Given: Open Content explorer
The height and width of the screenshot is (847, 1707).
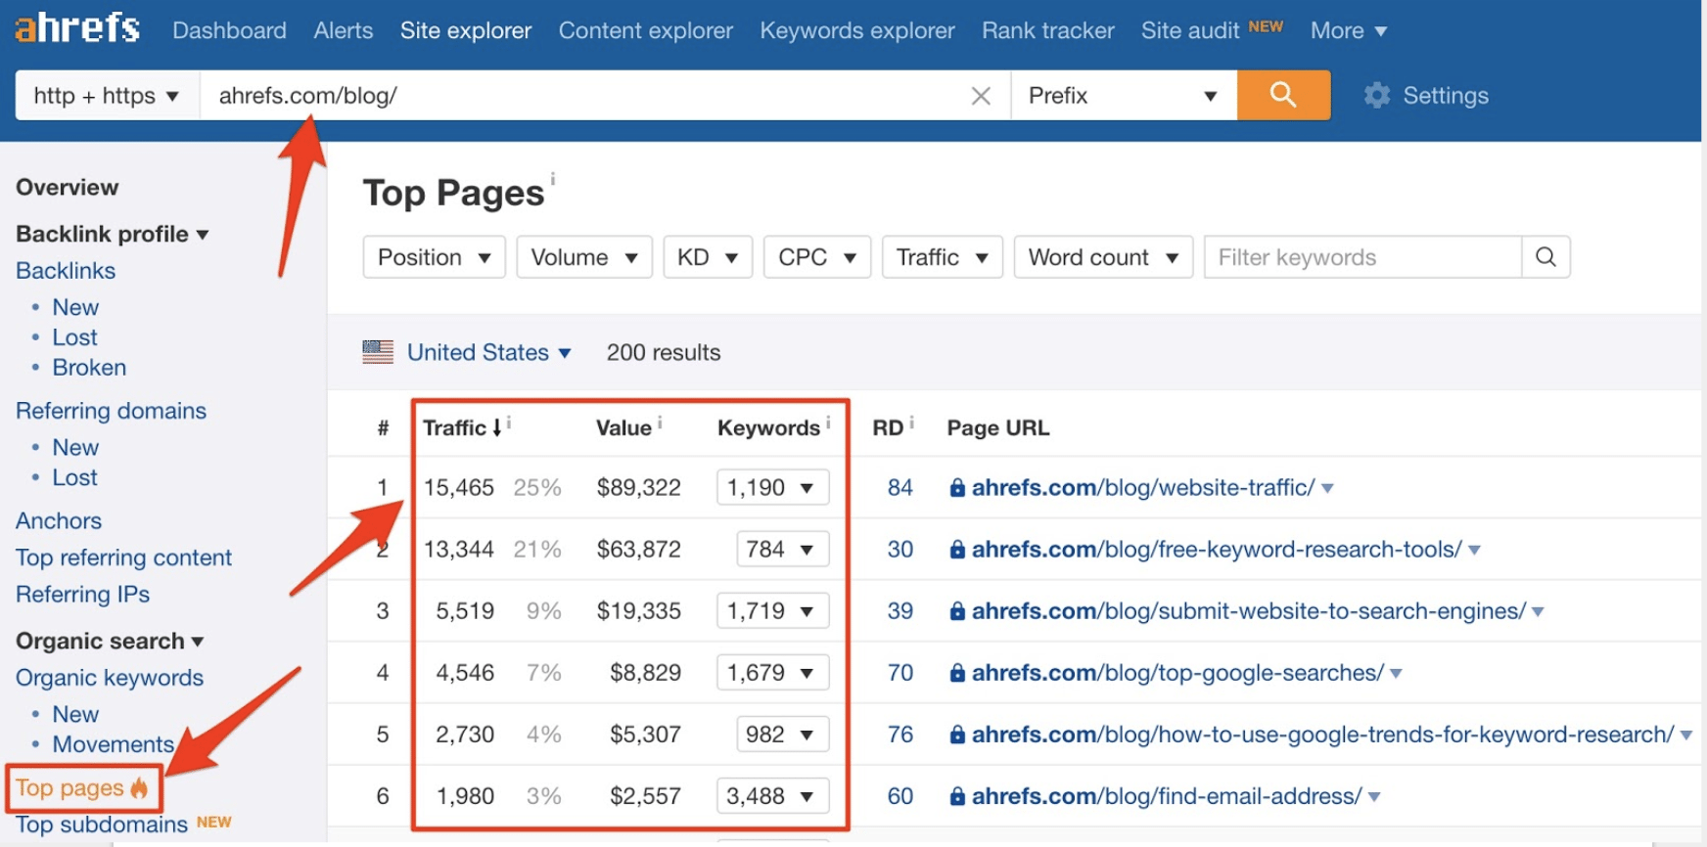Looking at the screenshot, I should (645, 30).
